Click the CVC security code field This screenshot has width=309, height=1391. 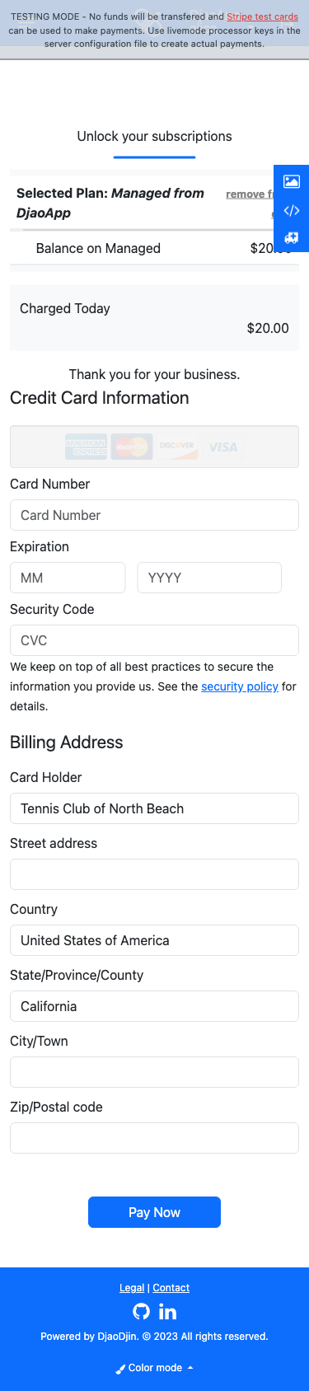(x=154, y=640)
